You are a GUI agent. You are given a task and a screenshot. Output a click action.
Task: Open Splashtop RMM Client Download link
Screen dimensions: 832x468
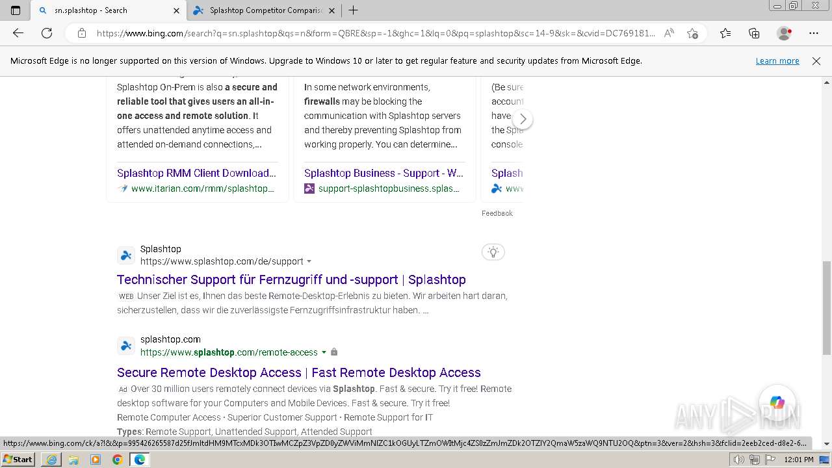pyautogui.click(x=196, y=173)
